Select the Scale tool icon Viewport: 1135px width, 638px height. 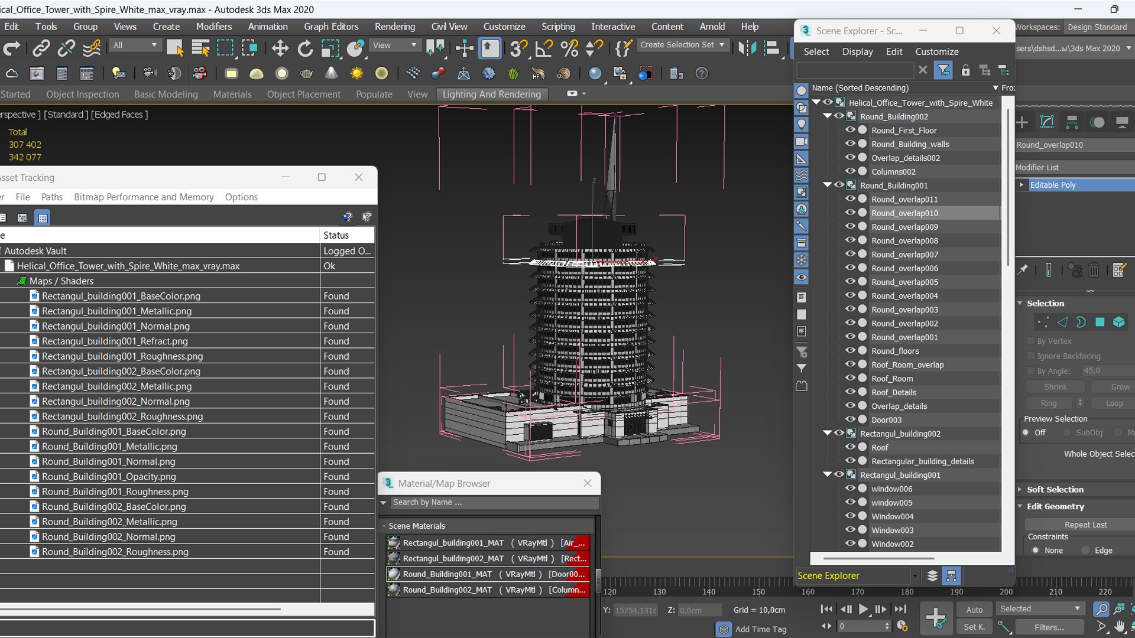coord(330,48)
